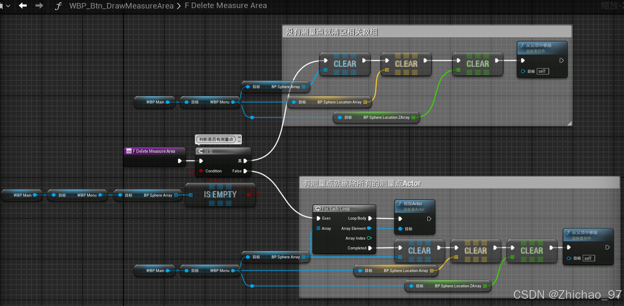Select the 判断是否有测量点 comment bubble
Viewport: 624px width, 306px height.
point(216,139)
